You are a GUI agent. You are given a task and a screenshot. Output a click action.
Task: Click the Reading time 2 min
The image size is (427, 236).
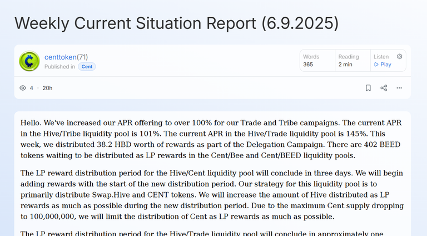click(x=345, y=65)
